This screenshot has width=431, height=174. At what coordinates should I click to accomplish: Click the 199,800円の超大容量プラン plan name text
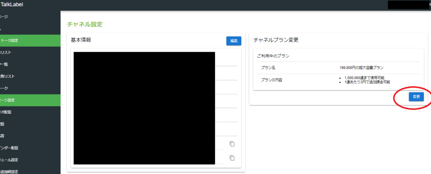(x=361, y=67)
